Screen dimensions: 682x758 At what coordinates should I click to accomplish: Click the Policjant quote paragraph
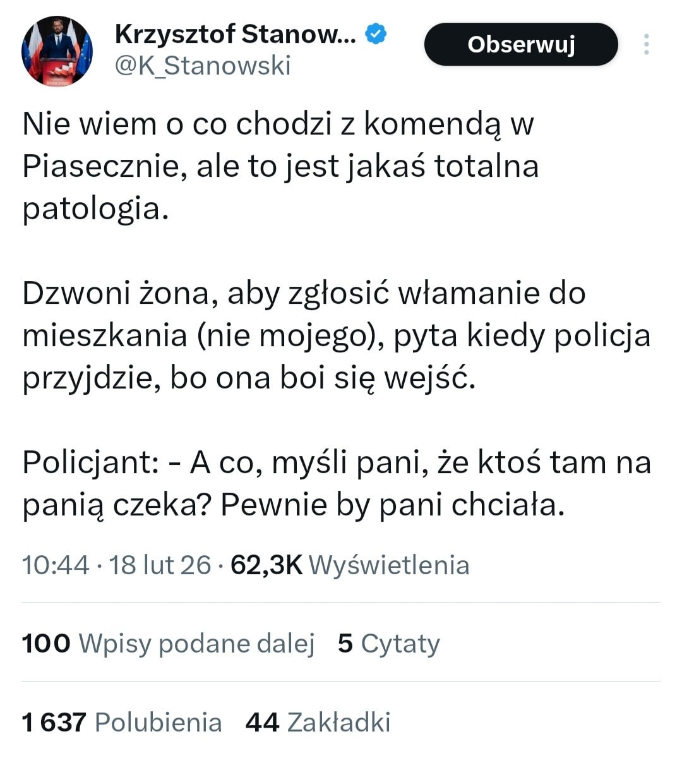coord(336,483)
